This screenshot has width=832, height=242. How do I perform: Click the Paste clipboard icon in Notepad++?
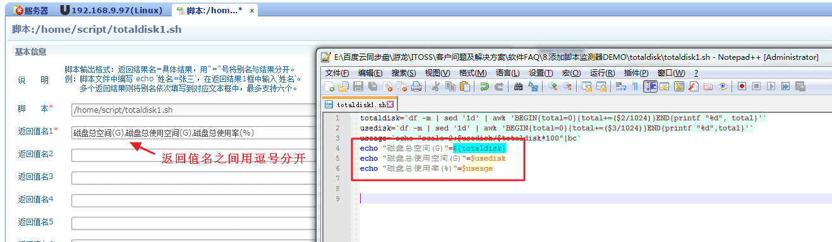pos(464,86)
